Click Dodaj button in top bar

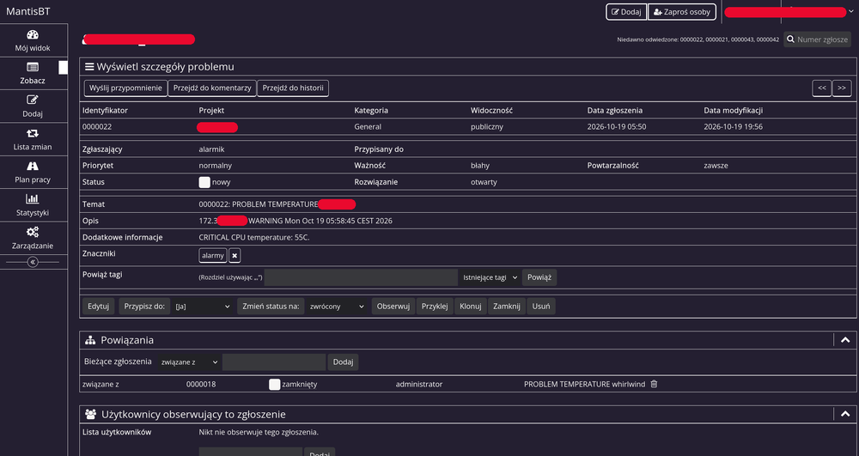(x=626, y=12)
